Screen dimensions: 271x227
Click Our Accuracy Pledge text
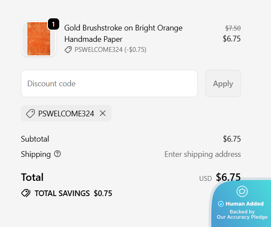tap(242, 217)
